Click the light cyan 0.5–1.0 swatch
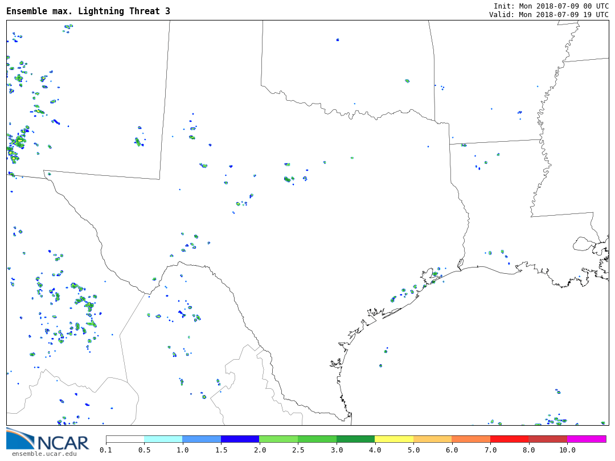Image resolution: width=615 pixels, height=461 pixels. tap(163, 439)
